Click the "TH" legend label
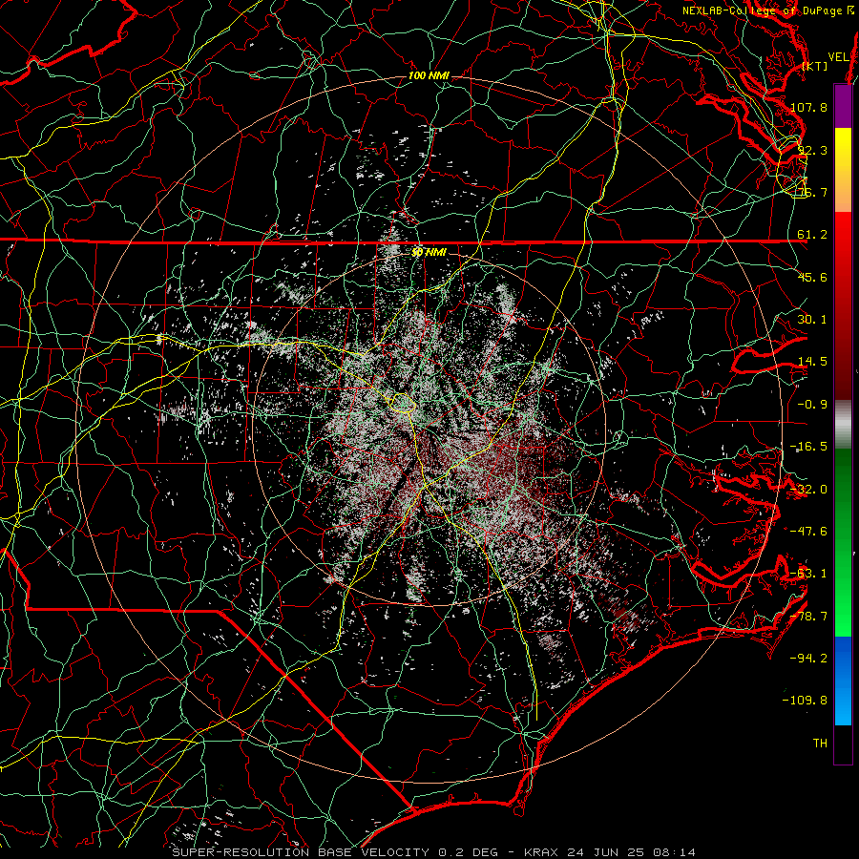 tap(820, 744)
